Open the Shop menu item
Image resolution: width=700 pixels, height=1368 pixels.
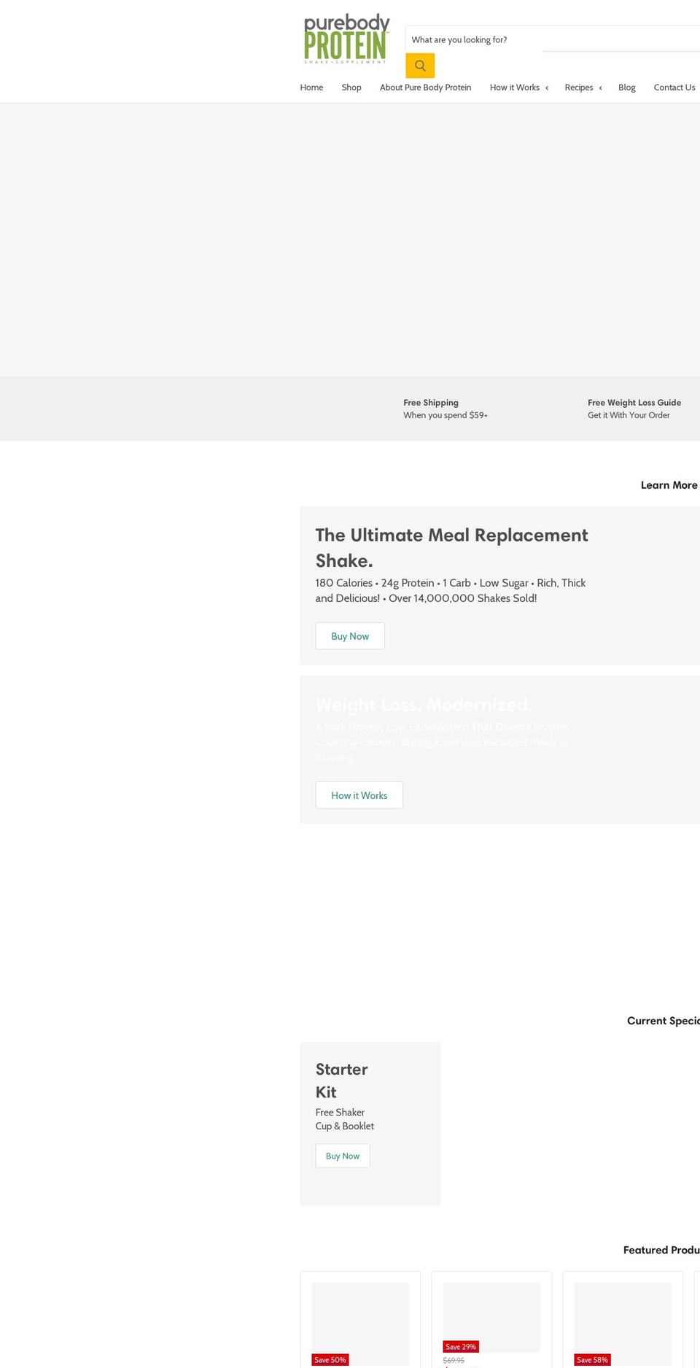coord(351,88)
